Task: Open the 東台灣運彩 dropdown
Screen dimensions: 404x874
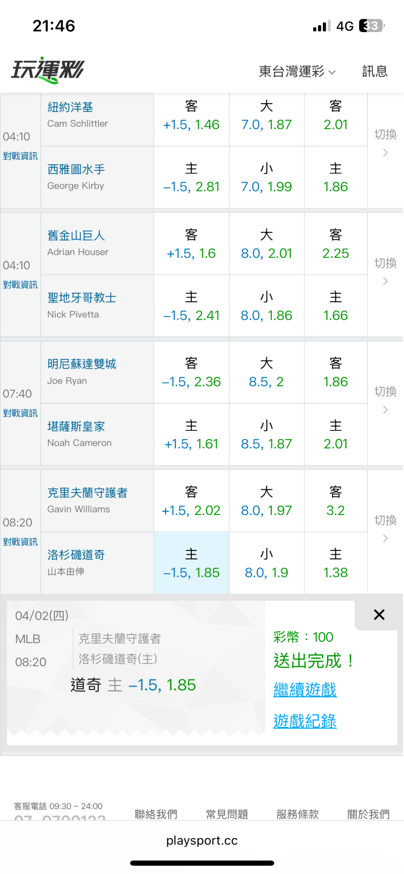Action: click(297, 71)
